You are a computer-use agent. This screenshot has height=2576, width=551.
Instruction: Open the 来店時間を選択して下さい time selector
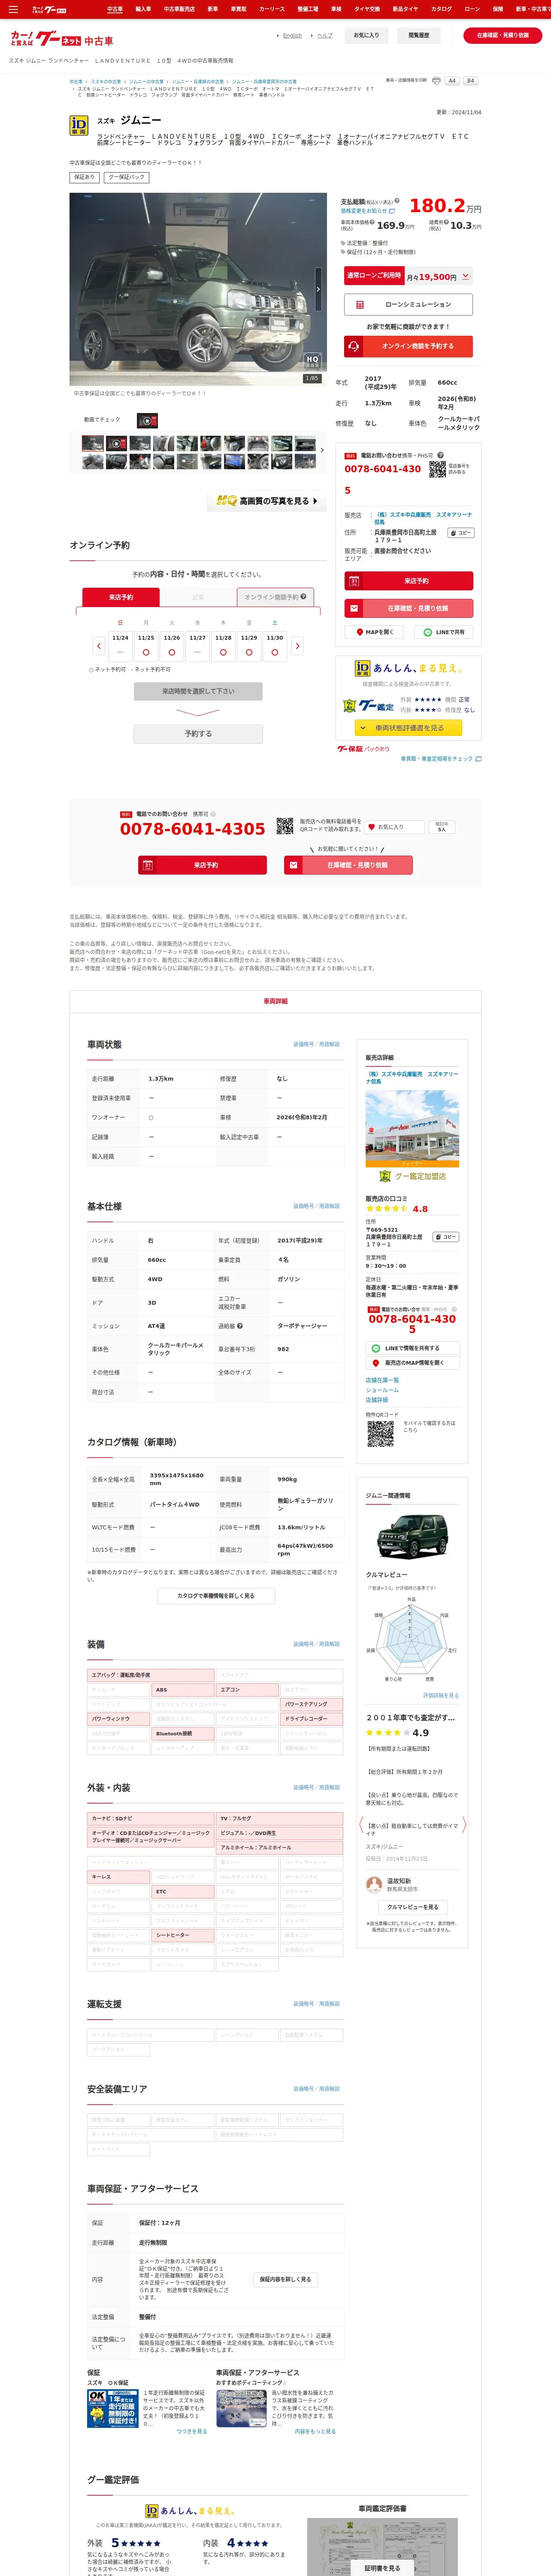[x=198, y=691]
